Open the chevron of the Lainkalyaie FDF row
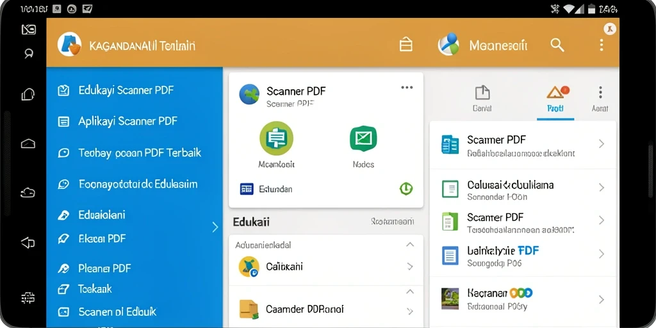The image size is (656, 328). click(x=601, y=254)
